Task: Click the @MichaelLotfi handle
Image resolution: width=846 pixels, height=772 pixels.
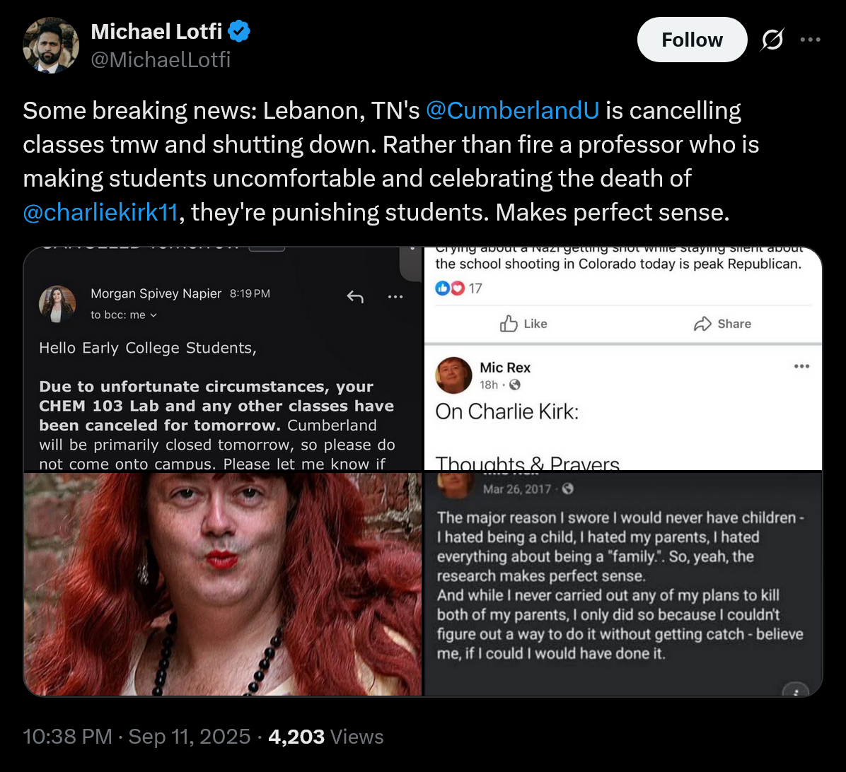Action: [x=161, y=60]
